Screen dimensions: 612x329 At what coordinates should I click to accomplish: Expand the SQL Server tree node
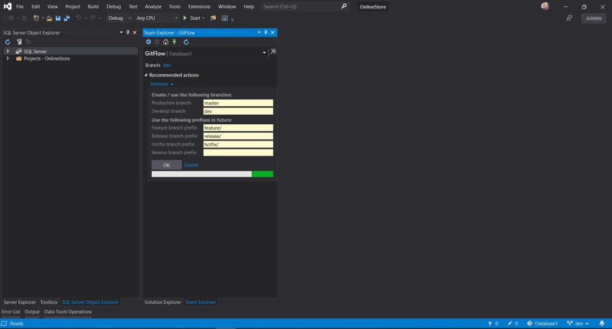tap(8, 51)
